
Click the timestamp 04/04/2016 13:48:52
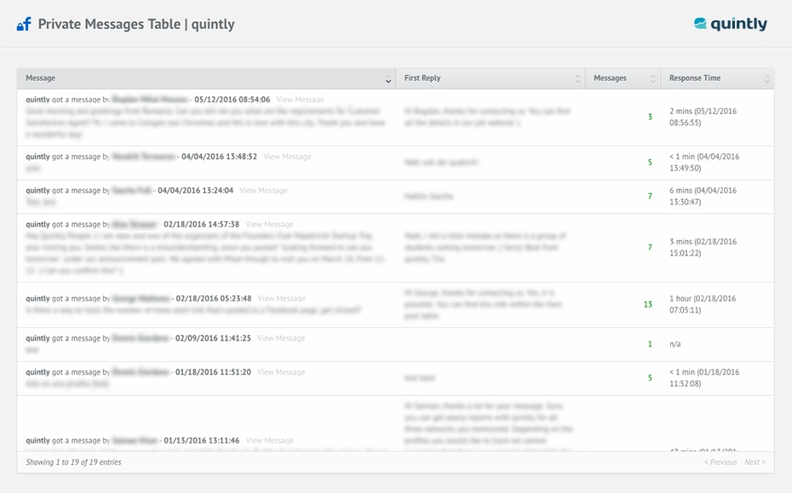point(219,157)
